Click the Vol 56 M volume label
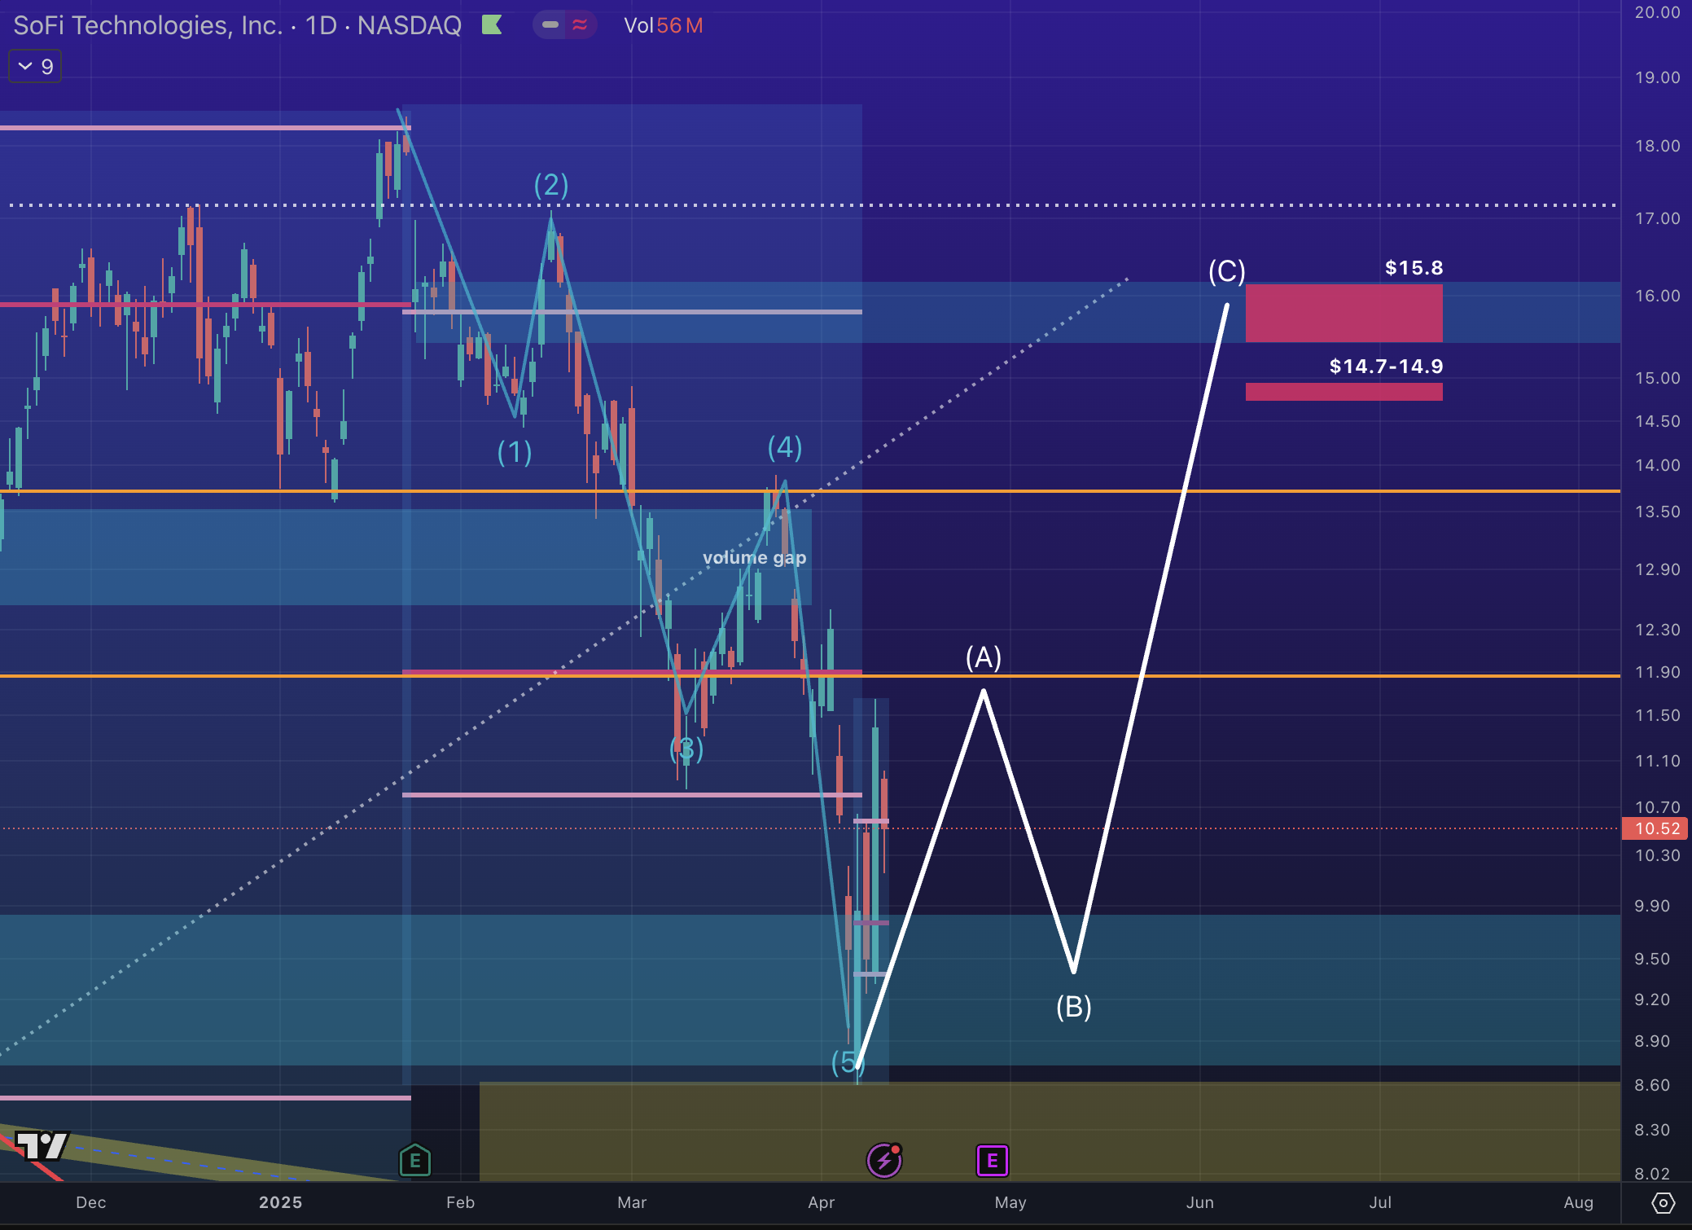Image resolution: width=1692 pixels, height=1230 pixels. point(663,25)
